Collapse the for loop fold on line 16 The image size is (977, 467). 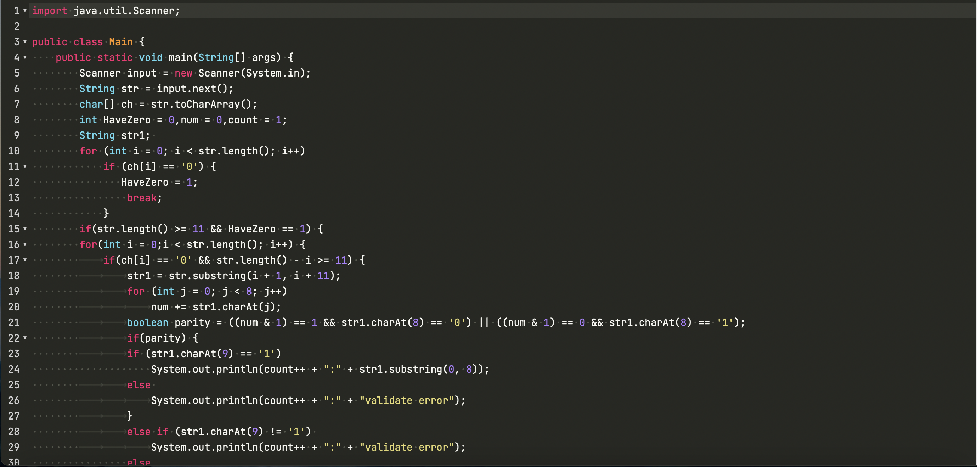tap(25, 244)
